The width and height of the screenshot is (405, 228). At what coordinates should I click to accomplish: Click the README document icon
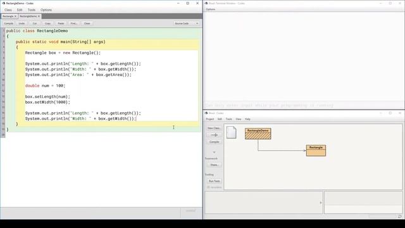point(231,132)
